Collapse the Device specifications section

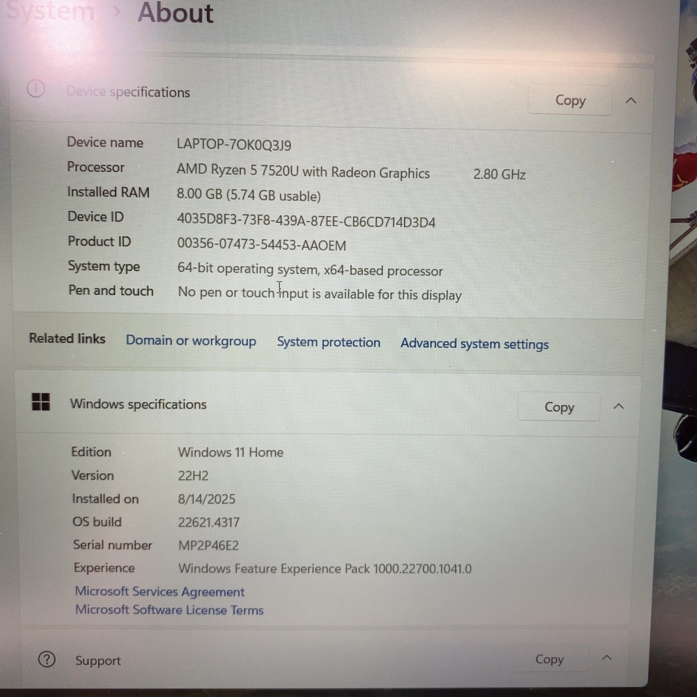(x=631, y=100)
